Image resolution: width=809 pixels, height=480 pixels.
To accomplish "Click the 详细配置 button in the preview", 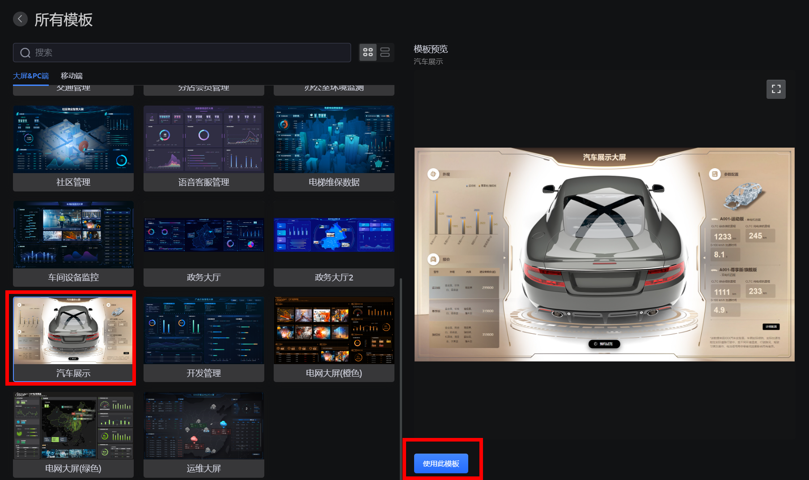I will click(x=771, y=327).
